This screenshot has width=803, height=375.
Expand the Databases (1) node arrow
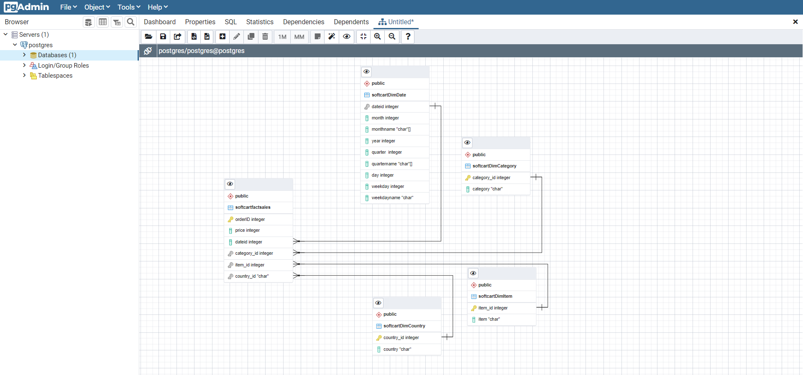pyautogui.click(x=24, y=55)
